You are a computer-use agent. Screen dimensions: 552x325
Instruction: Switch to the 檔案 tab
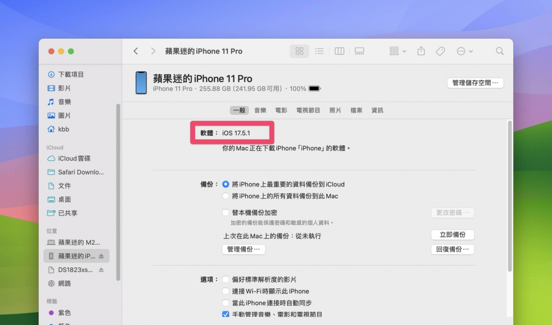pyautogui.click(x=356, y=110)
